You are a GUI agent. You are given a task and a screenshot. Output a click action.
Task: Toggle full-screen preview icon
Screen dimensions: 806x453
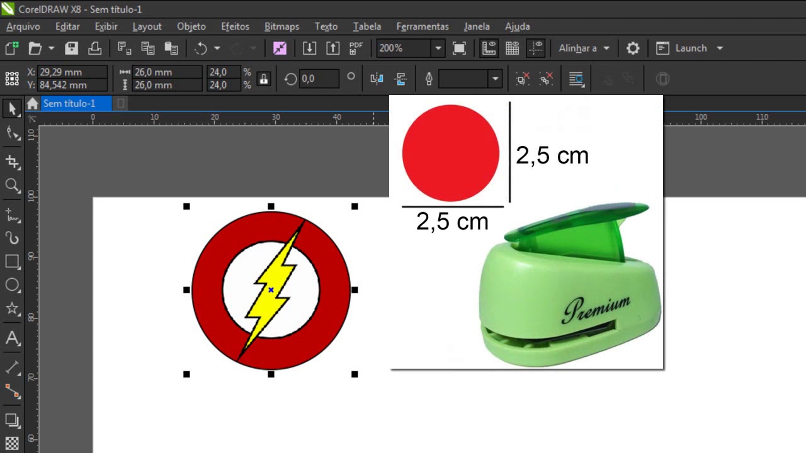[x=459, y=48]
